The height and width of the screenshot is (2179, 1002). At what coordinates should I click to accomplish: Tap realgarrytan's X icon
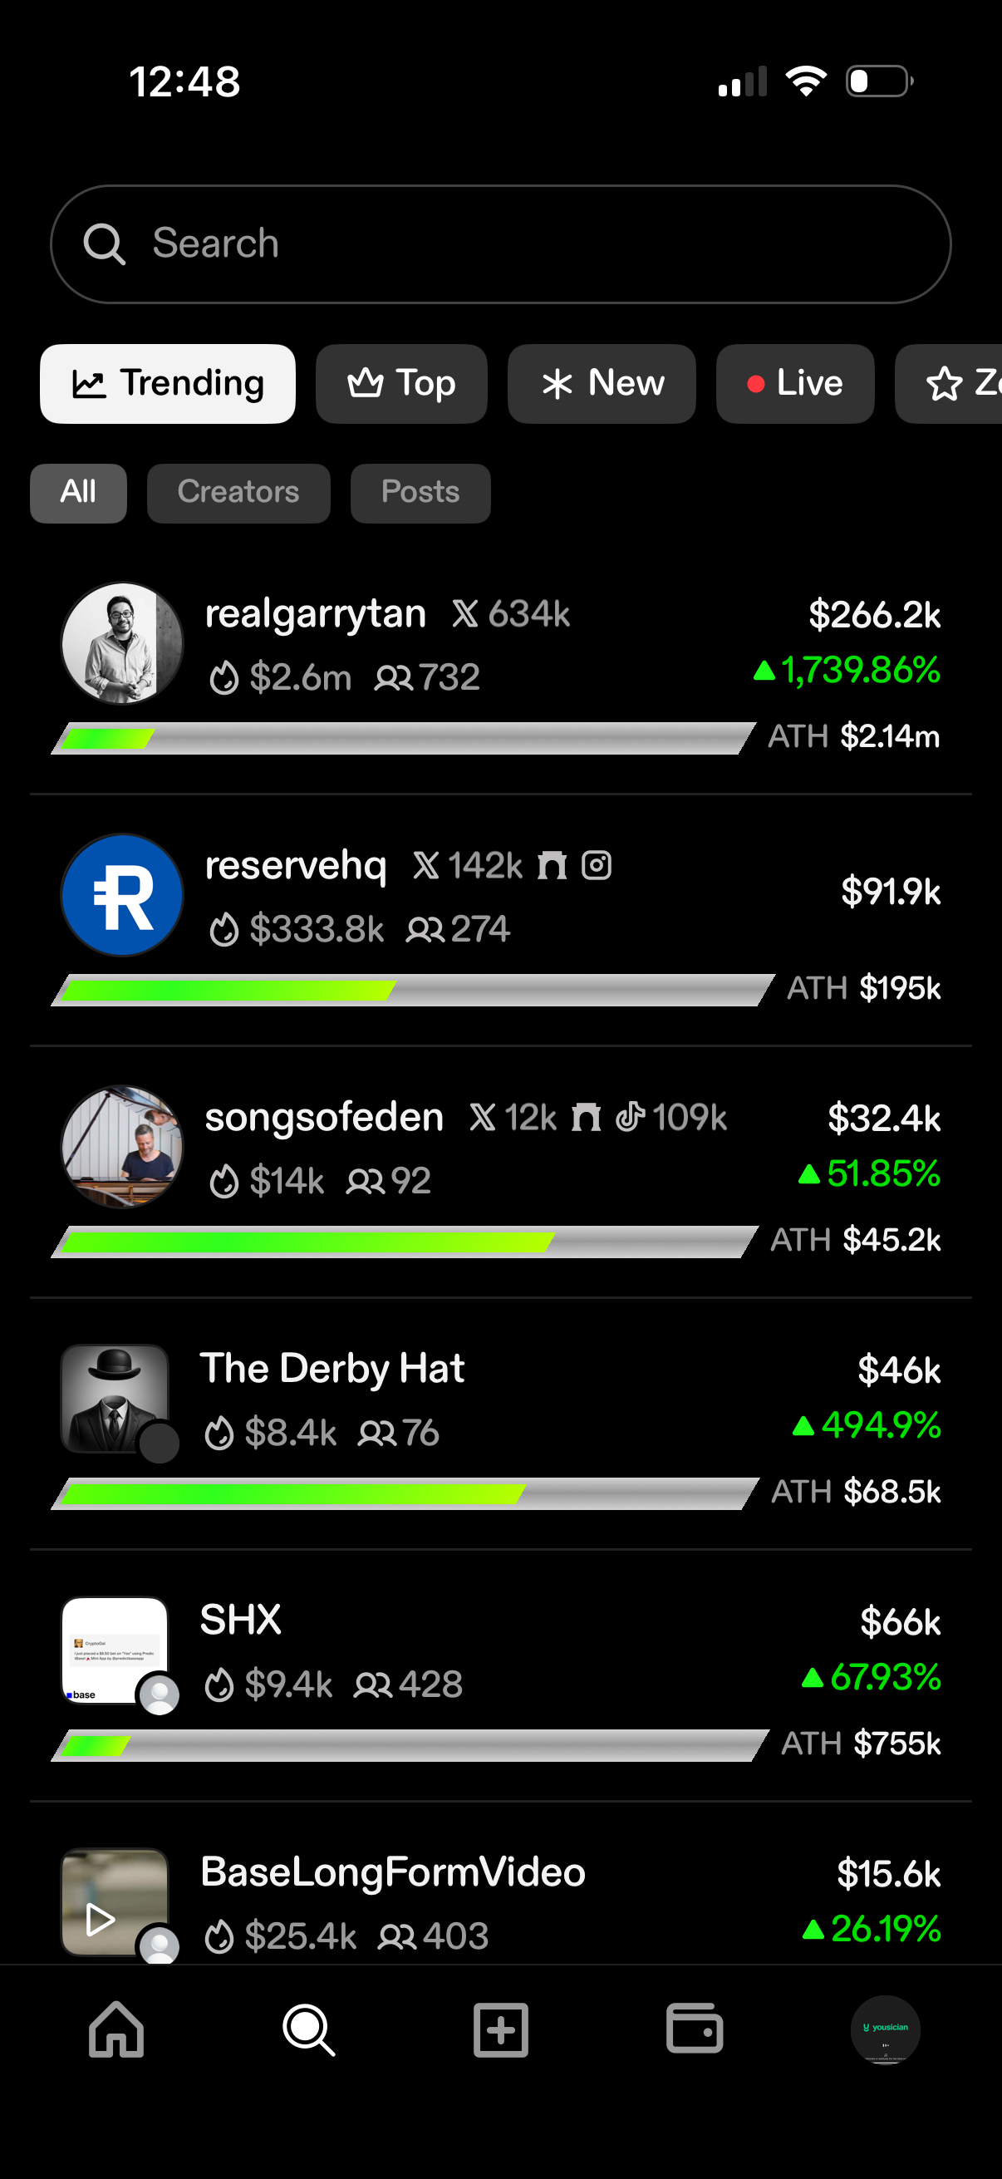tap(464, 614)
